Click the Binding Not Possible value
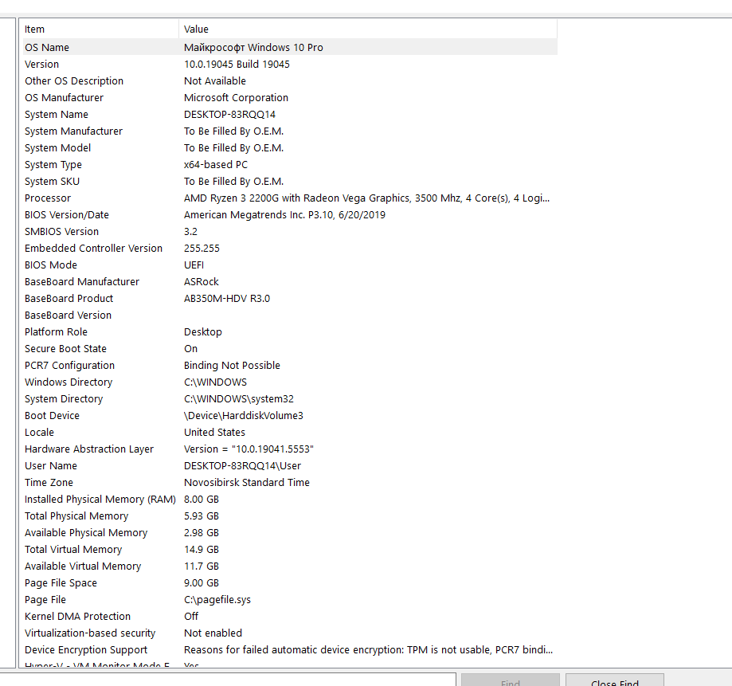 [232, 366]
